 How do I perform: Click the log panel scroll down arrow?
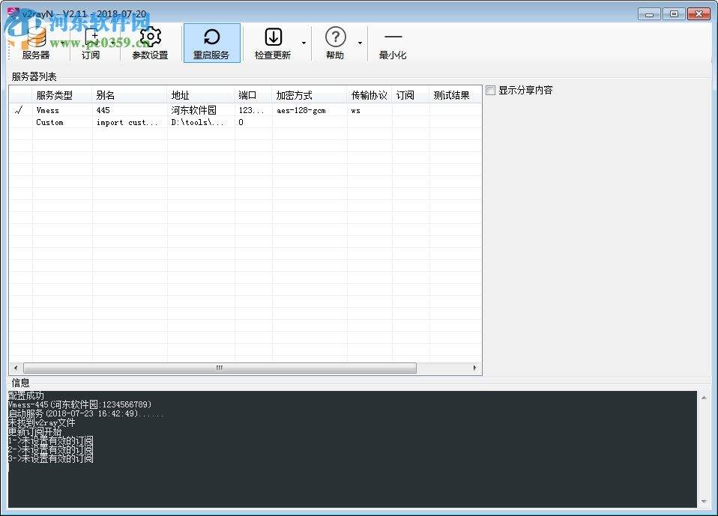704,502
